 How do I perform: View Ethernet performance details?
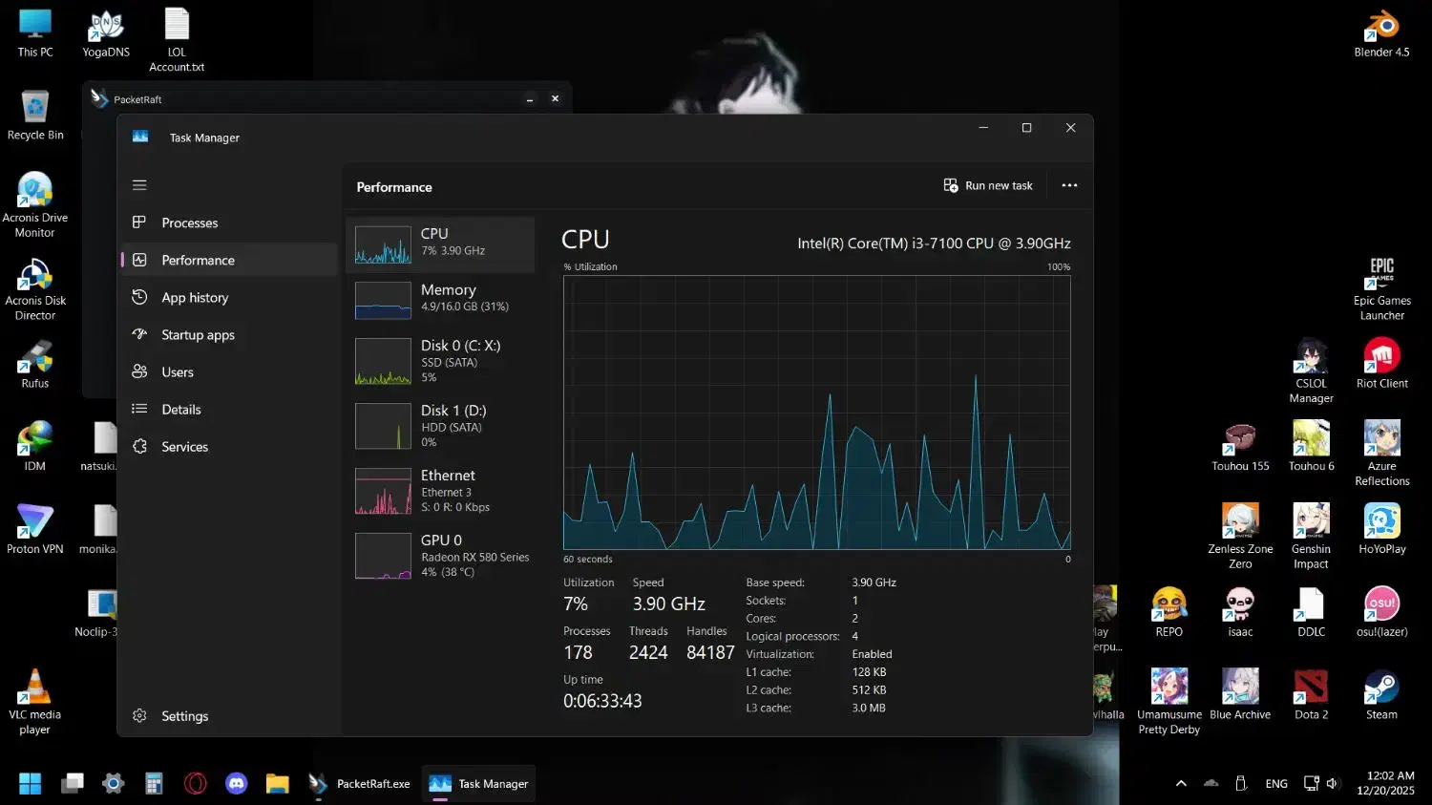(x=441, y=491)
